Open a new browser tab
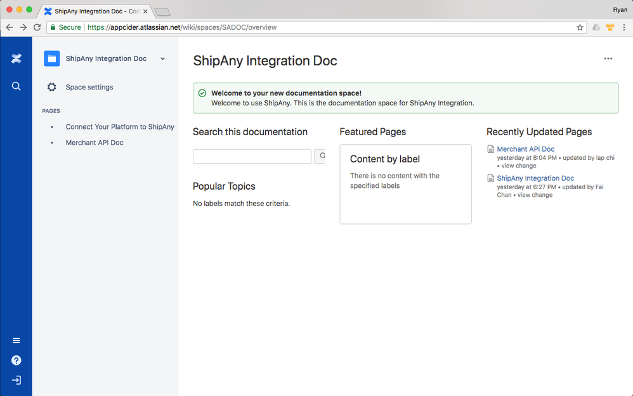633x396 pixels. [x=162, y=12]
